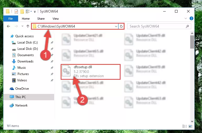Open Documents in the navigation pane
The height and width of the screenshot is (133, 202).
[26, 55]
